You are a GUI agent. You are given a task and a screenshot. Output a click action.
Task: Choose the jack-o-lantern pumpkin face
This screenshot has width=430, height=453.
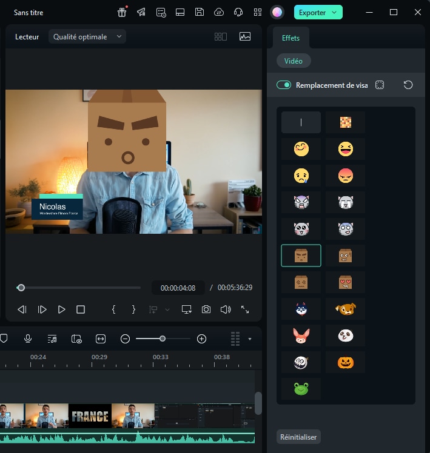coord(346,362)
